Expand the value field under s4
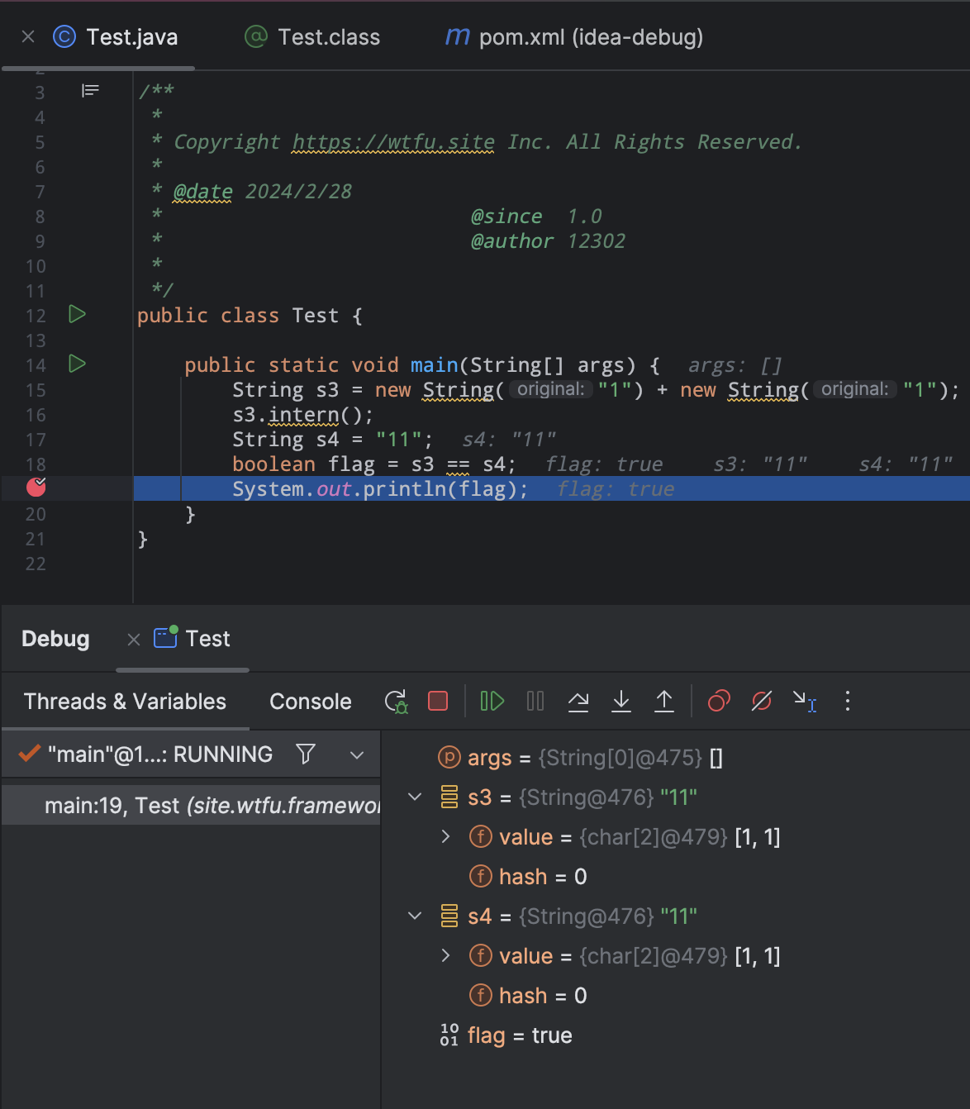This screenshot has height=1109, width=970. click(x=446, y=956)
